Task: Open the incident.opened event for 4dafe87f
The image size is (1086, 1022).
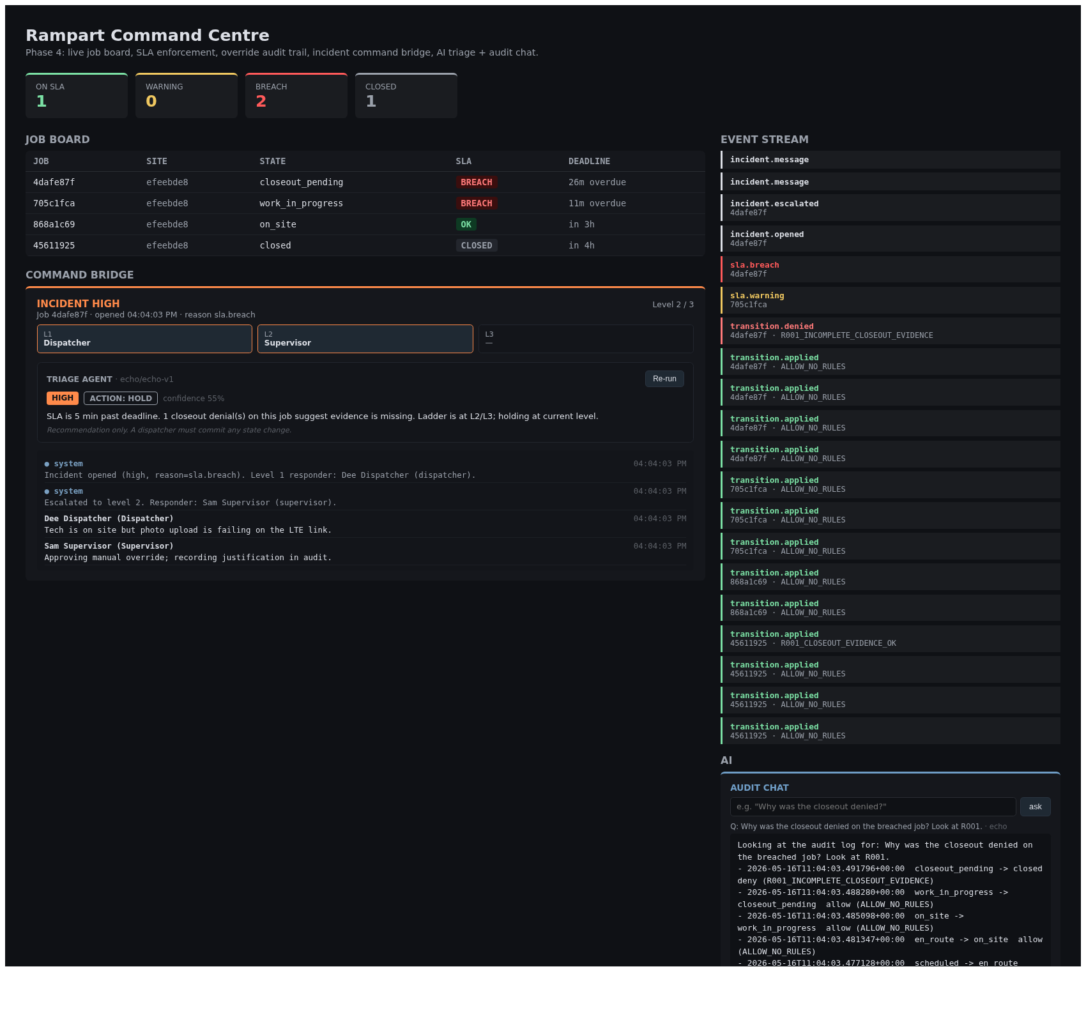Action: point(891,238)
